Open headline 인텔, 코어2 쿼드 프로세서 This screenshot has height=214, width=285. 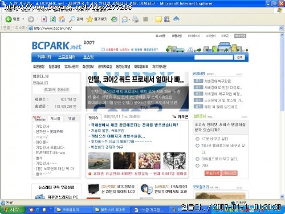(x=136, y=79)
